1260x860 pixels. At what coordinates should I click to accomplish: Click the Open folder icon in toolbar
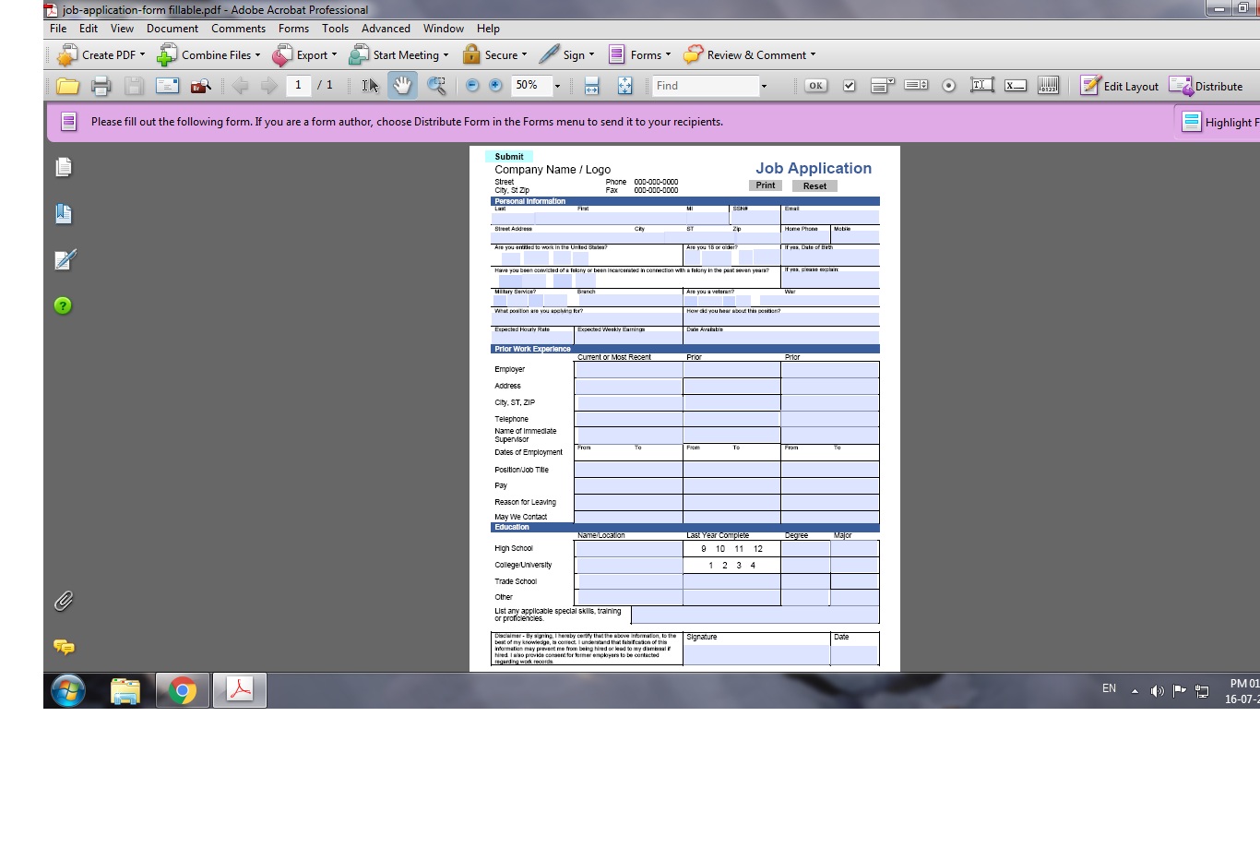67,86
